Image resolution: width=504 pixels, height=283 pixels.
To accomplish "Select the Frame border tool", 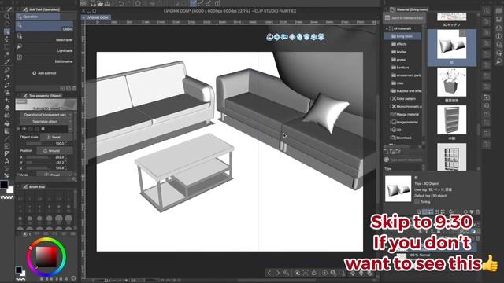I will tap(7, 146).
